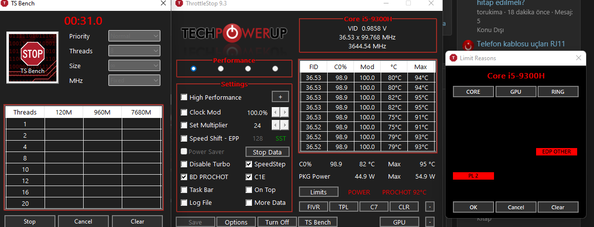Click the CLR button
The height and width of the screenshot is (227, 594).
(404, 207)
